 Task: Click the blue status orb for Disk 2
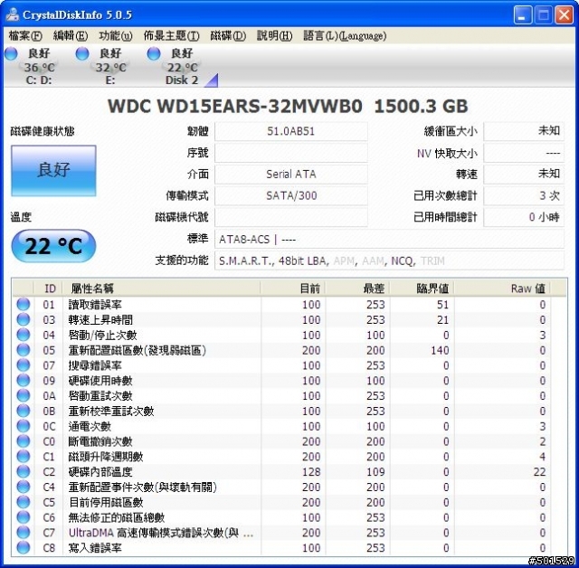point(154,53)
